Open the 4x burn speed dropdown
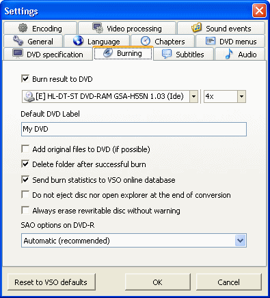The image size is (270, 298). [x=241, y=97]
